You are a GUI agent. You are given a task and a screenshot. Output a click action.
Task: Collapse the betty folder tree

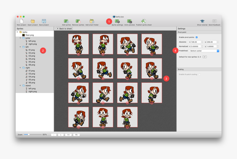[17, 32]
